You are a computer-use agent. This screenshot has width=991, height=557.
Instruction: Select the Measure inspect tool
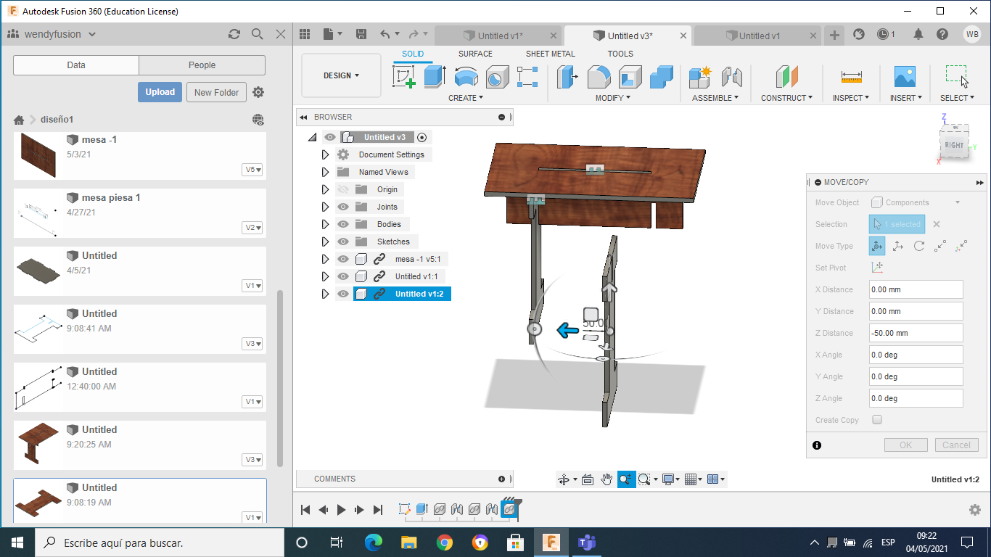(851, 77)
